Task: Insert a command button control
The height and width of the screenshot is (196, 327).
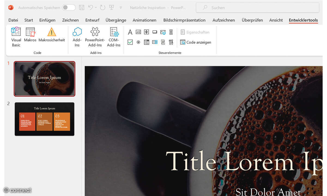Action: [155, 32]
